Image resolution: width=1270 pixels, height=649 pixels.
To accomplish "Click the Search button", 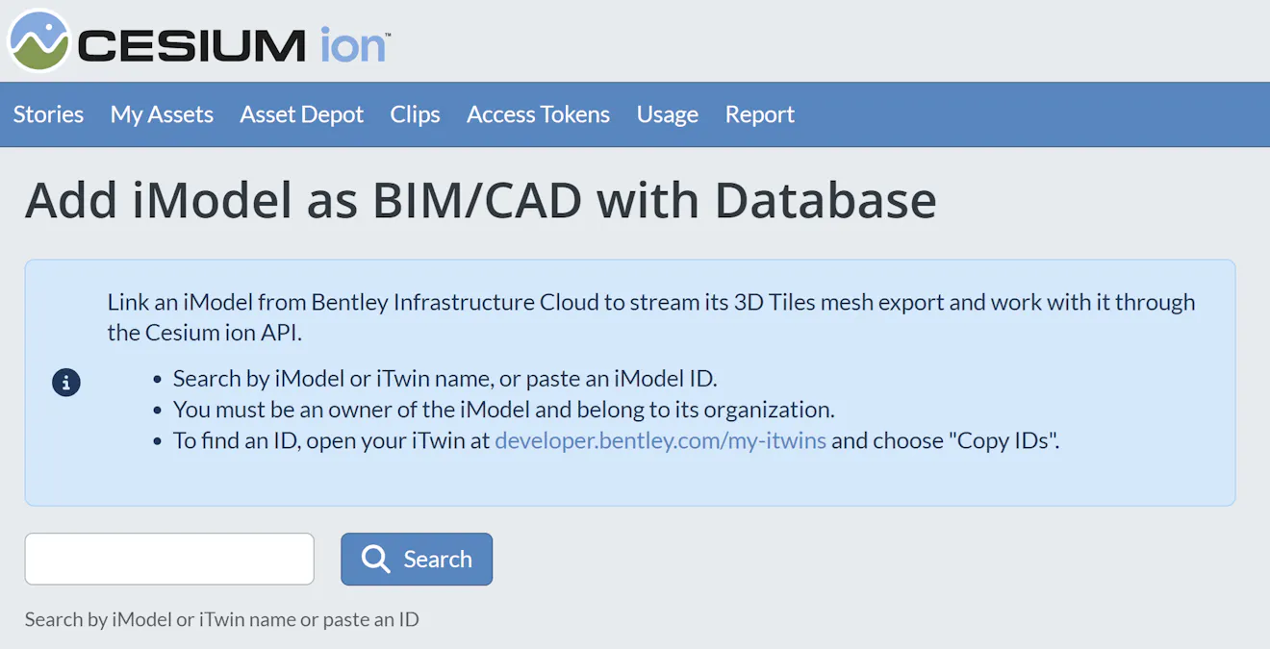I will pos(417,560).
